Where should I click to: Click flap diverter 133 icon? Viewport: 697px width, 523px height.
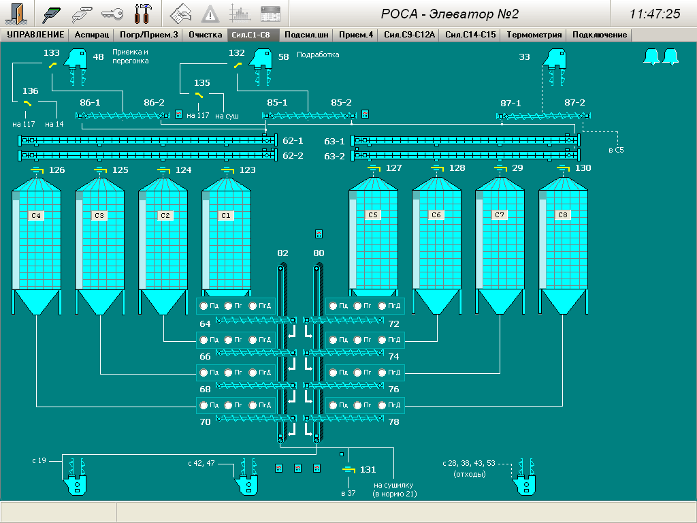click(52, 65)
